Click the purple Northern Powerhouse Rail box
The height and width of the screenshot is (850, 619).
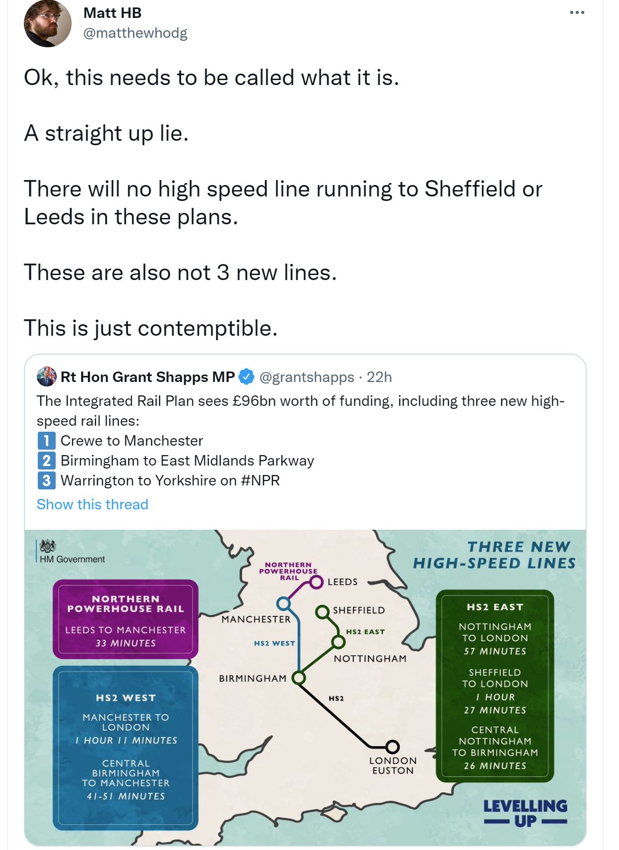pos(125,619)
